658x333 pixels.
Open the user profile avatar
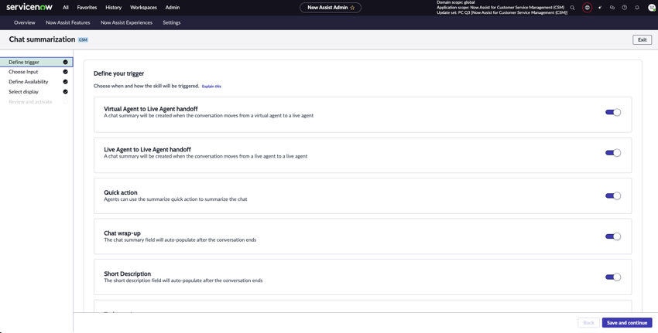point(652,8)
